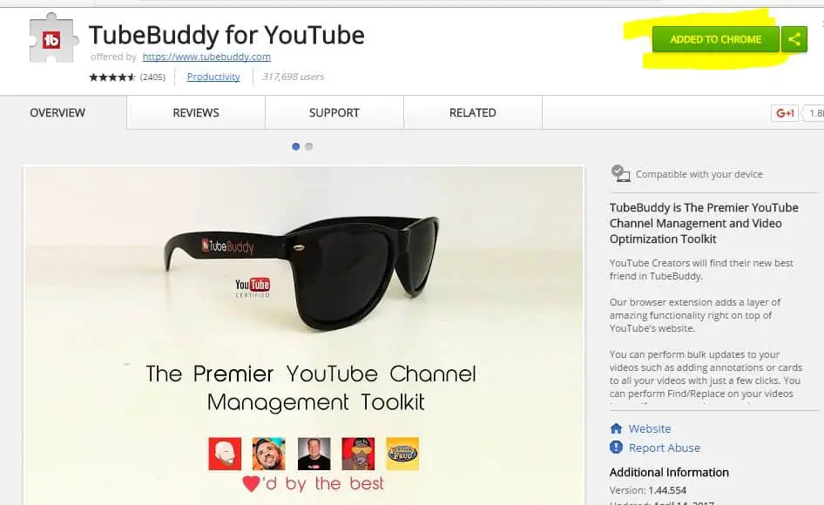Viewport: 824px width, 505px height.
Task: Open the tubebuddy.com offered-by link
Action: (206, 57)
